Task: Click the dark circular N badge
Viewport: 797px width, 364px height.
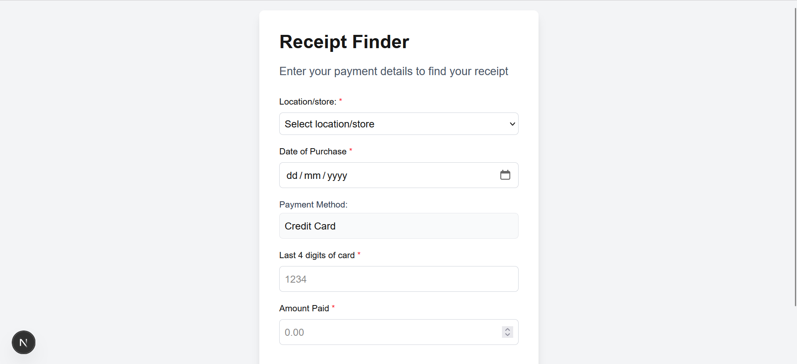Action: pos(23,342)
